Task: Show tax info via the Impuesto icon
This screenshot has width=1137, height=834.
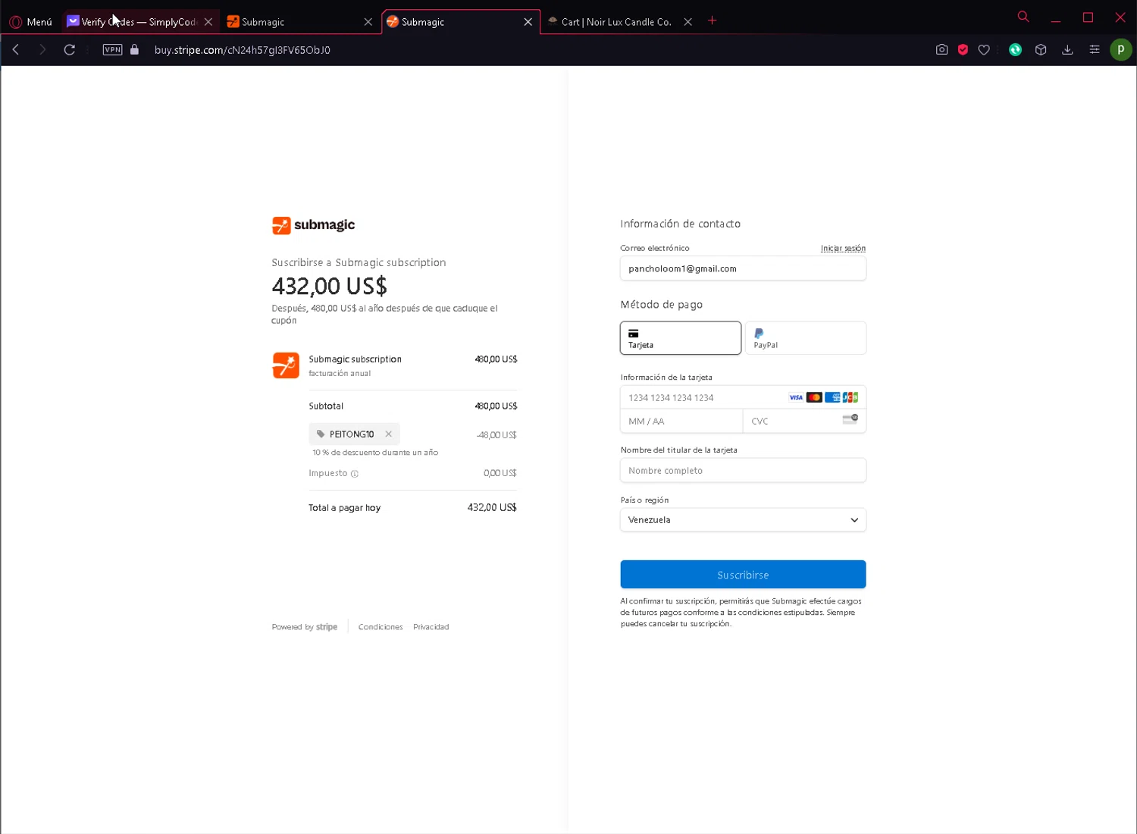Action: (355, 473)
